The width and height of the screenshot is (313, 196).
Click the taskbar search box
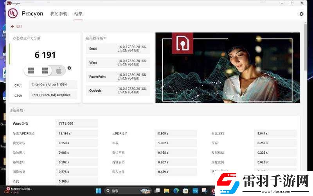pyautogui.click(x=128, y=191)
